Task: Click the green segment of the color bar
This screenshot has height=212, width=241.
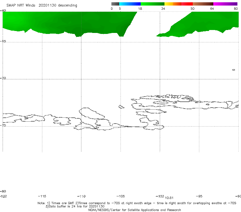Action: point(152,4)
